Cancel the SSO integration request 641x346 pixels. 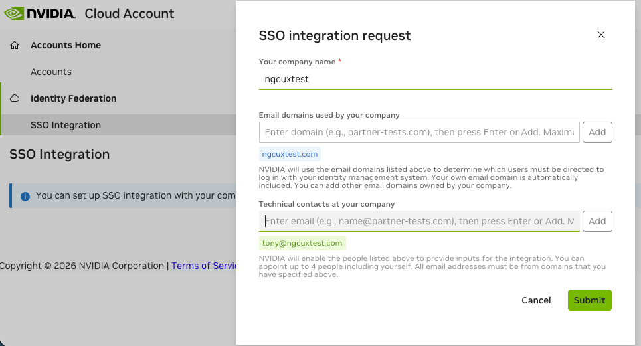click(x=536, y=300)
